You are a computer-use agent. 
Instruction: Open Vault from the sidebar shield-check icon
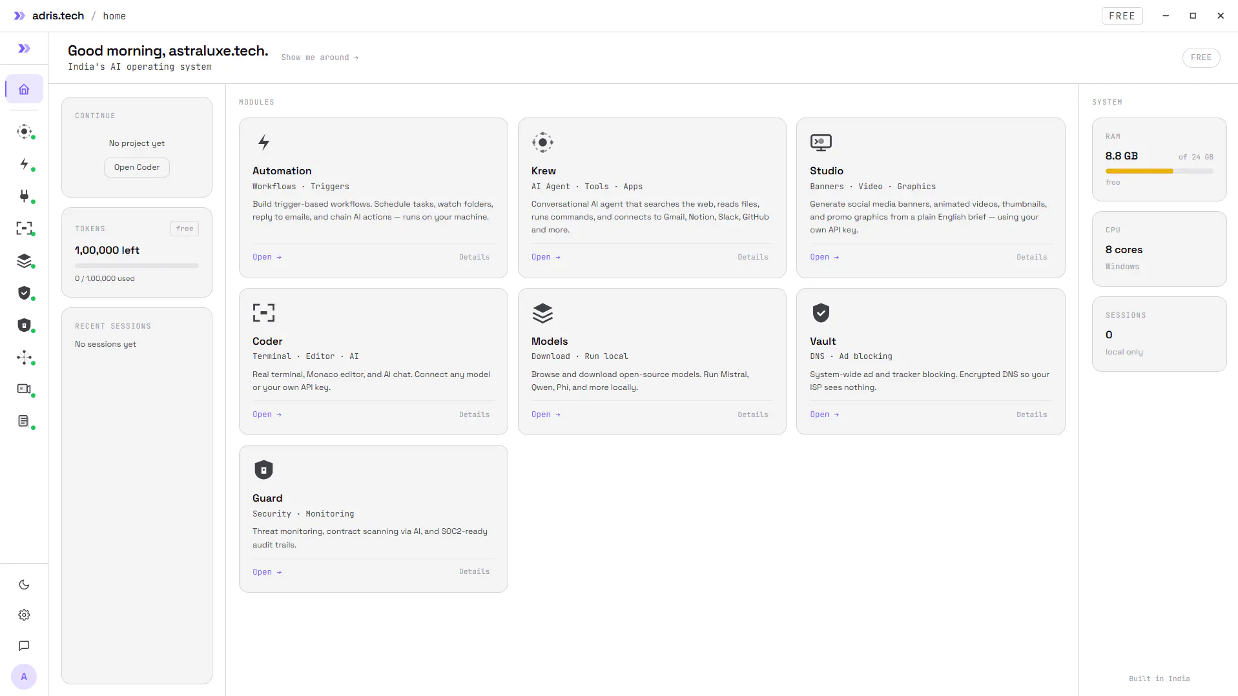pyautogui.click(x=24, y=293)
